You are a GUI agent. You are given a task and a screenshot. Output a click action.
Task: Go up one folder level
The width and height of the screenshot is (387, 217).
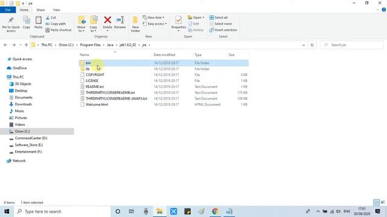point(26,45)
